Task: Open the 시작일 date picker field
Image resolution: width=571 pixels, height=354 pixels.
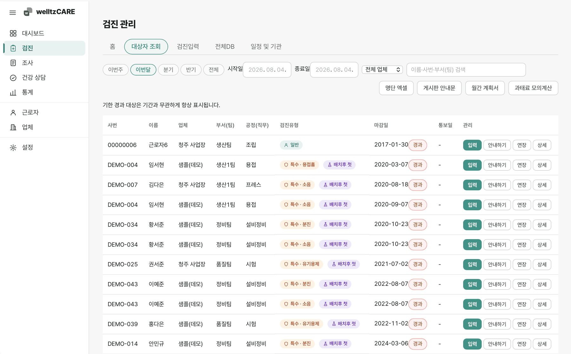Action: pos(267,70)
